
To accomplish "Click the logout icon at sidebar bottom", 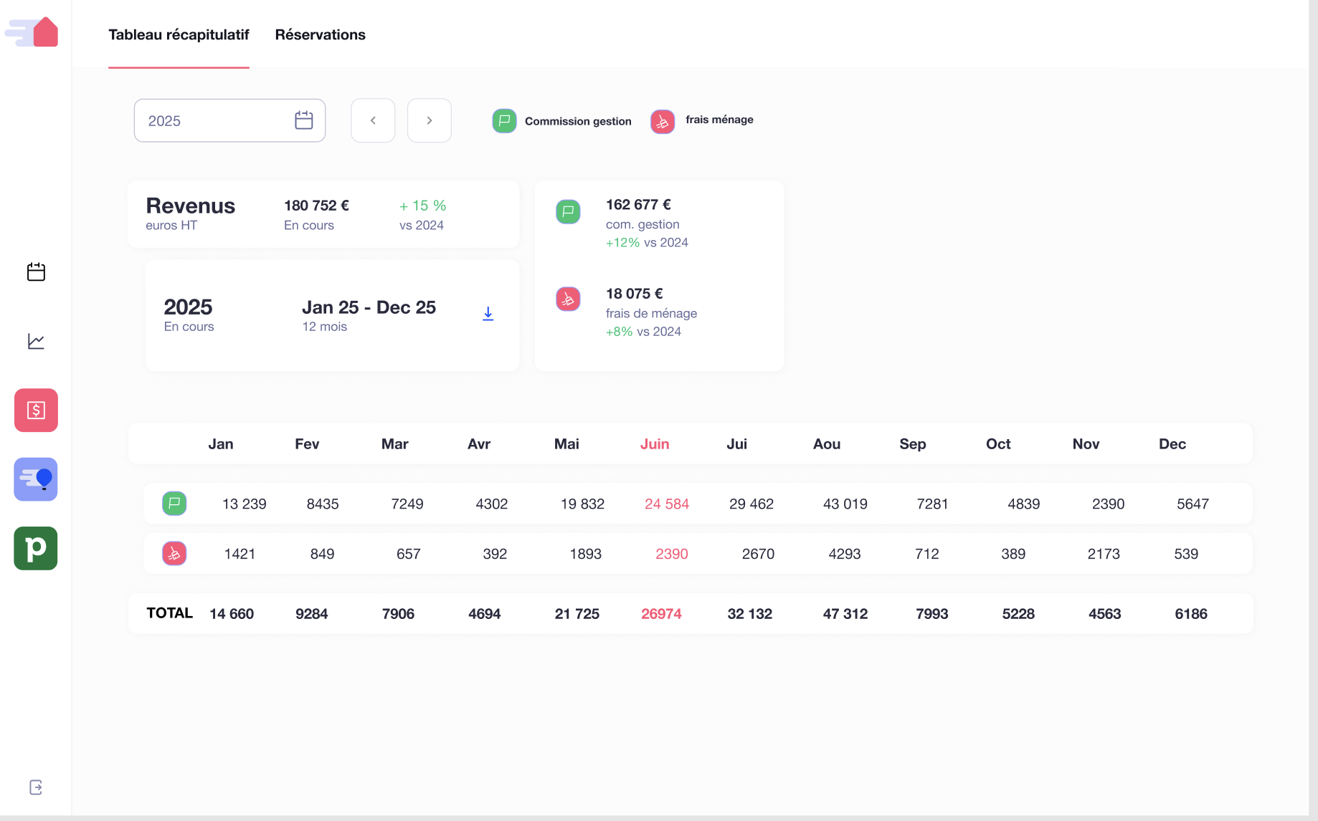I will 36,787.
